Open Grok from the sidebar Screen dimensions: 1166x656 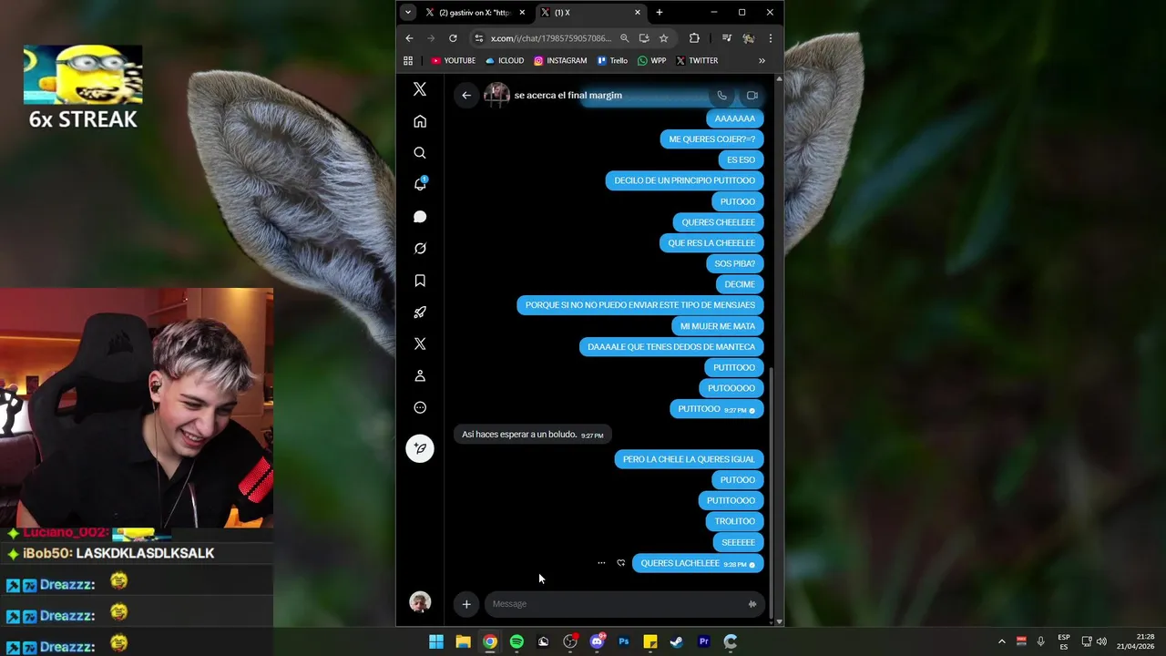(420, 249)
